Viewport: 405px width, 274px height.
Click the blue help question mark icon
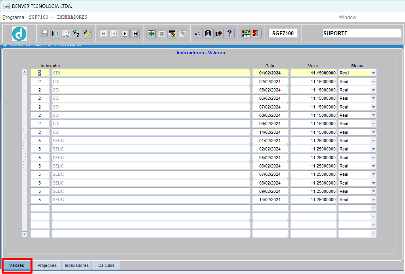[x=229, y=34]
